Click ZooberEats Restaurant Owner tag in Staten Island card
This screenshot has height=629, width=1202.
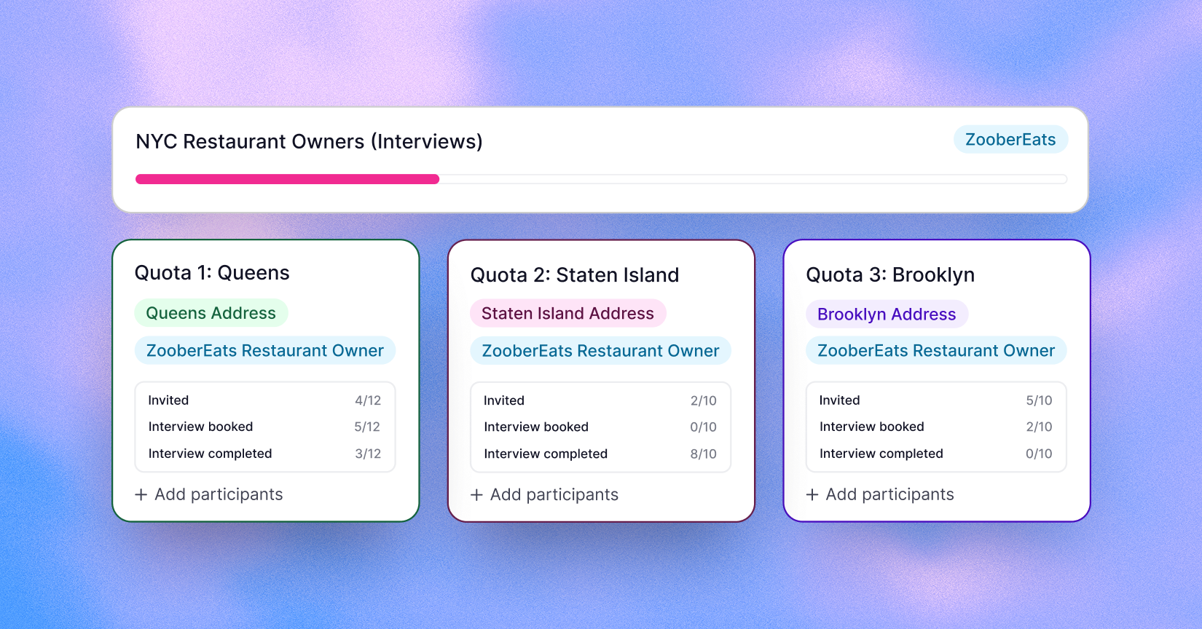click(x=601, y=351)
